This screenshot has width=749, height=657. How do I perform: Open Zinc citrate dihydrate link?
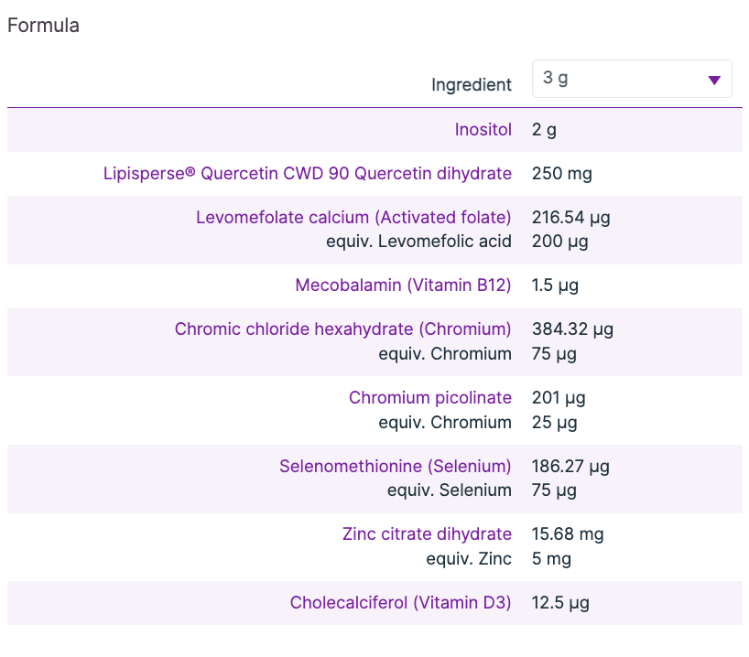coord(427,534)
